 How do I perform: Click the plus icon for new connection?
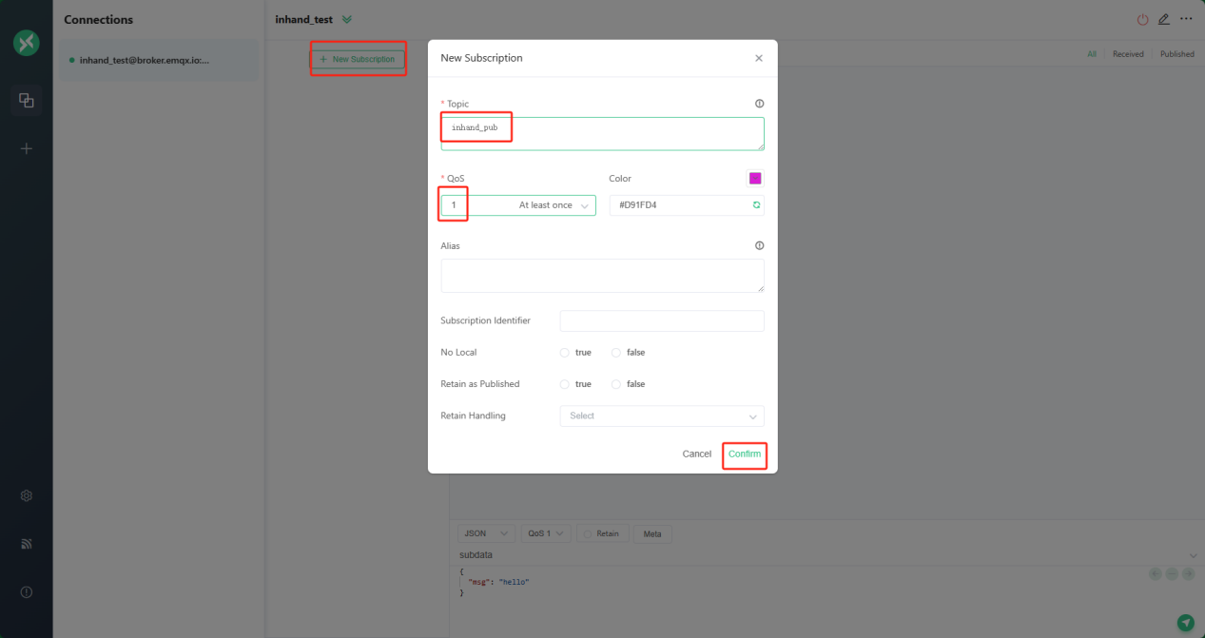[27, 148]
